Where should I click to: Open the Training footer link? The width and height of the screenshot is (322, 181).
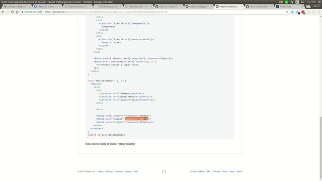coord(216,171)
